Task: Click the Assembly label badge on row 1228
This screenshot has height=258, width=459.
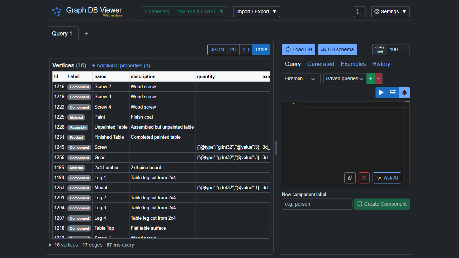Action: [x=78, y=127]
